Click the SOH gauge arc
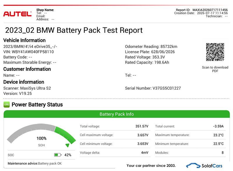233x171 pixels. (x=41, y=133)
